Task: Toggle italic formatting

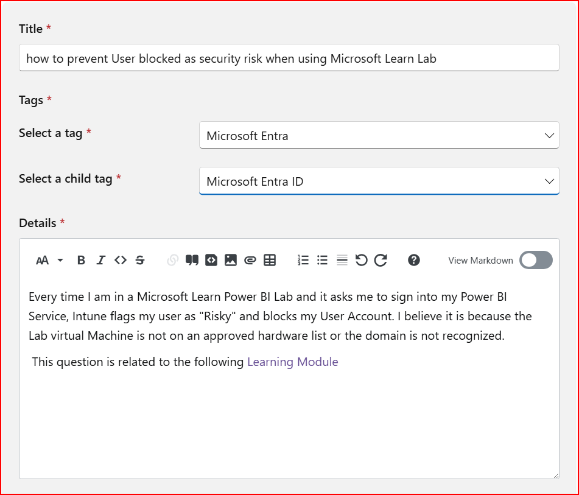Action: [x=101, y=261]
